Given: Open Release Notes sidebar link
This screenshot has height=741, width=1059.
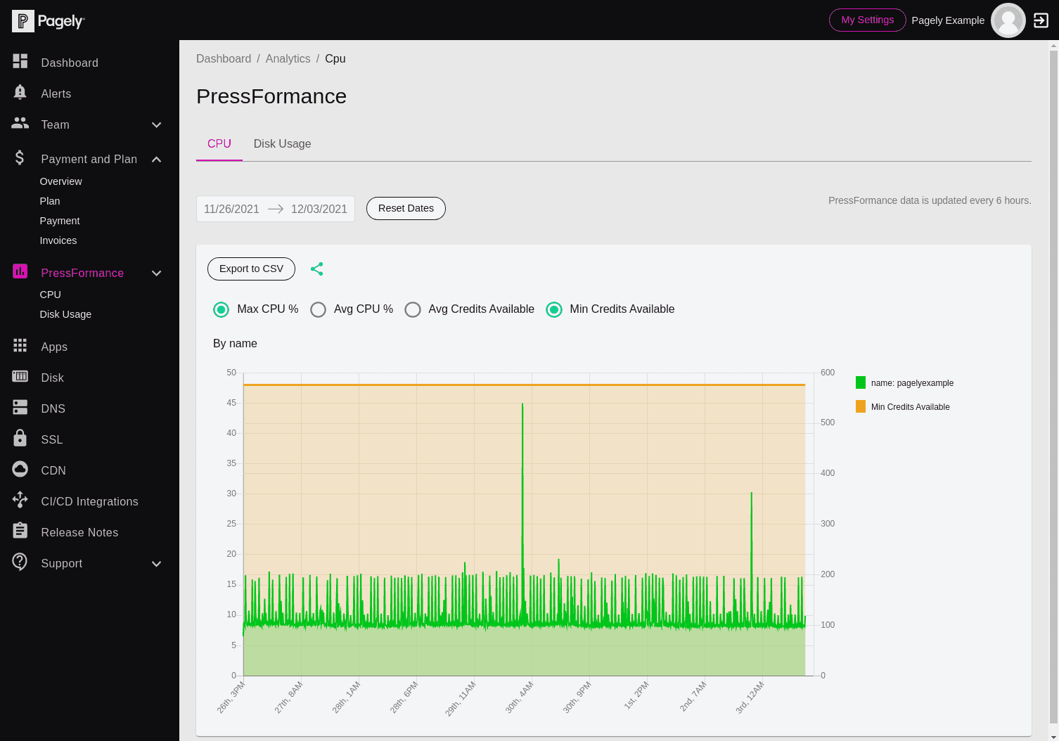Looking at the screenshot, I should click(x=79, y=532).
